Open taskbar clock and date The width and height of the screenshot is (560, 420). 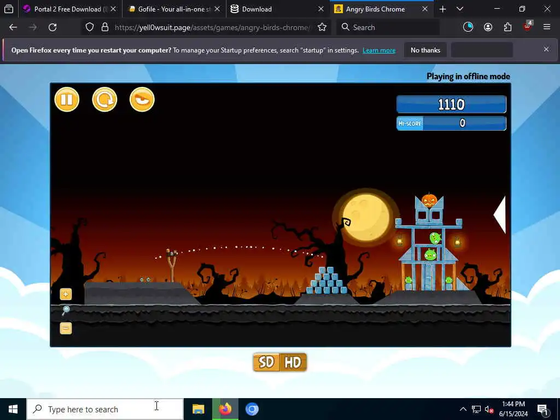[513, 409]
